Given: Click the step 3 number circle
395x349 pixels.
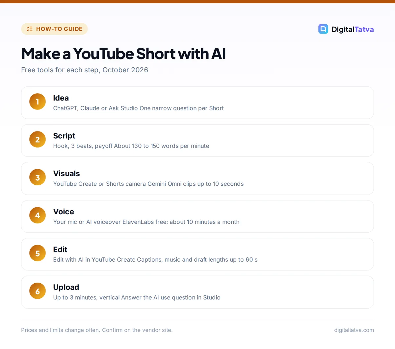Looking at the screenshot, I should (x=38, y=177).
